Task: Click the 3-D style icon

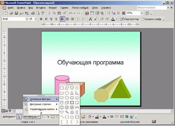Action: tap(132, 117)
